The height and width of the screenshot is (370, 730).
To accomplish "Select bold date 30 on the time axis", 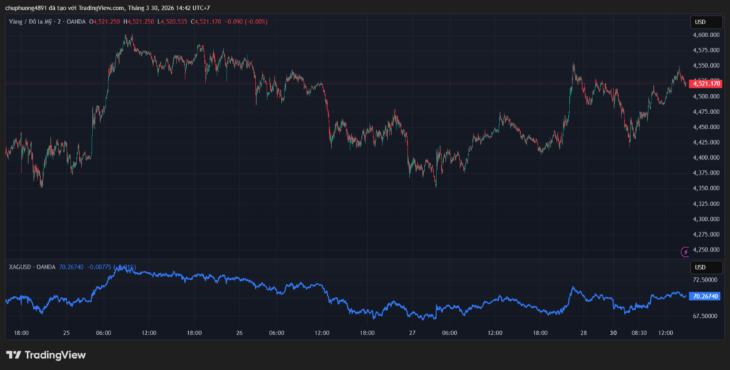I will click(x=614, y=333).
